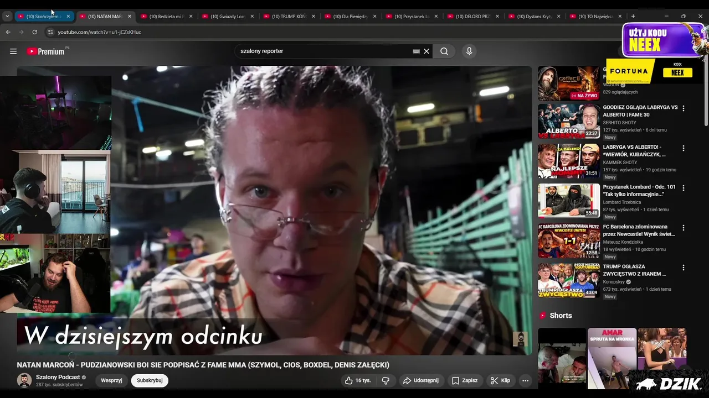Share the video via Udostępnij
The width and height of the screenshot is (709, 398).
pyautogui.click(x=420, y=380)
